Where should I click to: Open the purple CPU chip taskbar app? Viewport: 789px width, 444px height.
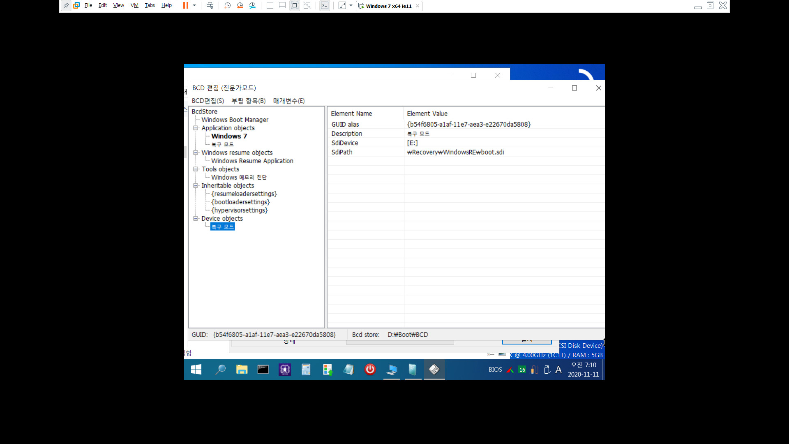coord(284,370)
